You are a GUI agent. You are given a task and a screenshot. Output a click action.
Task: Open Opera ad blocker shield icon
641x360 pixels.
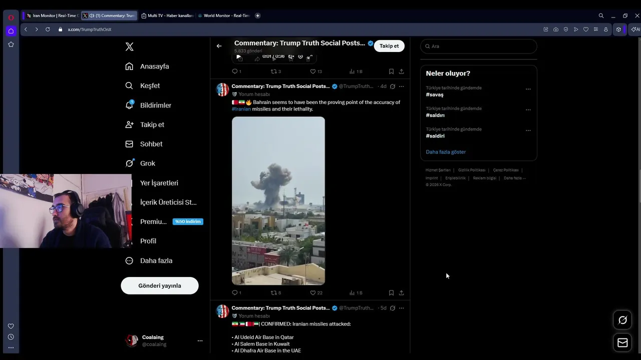point(566,29)
